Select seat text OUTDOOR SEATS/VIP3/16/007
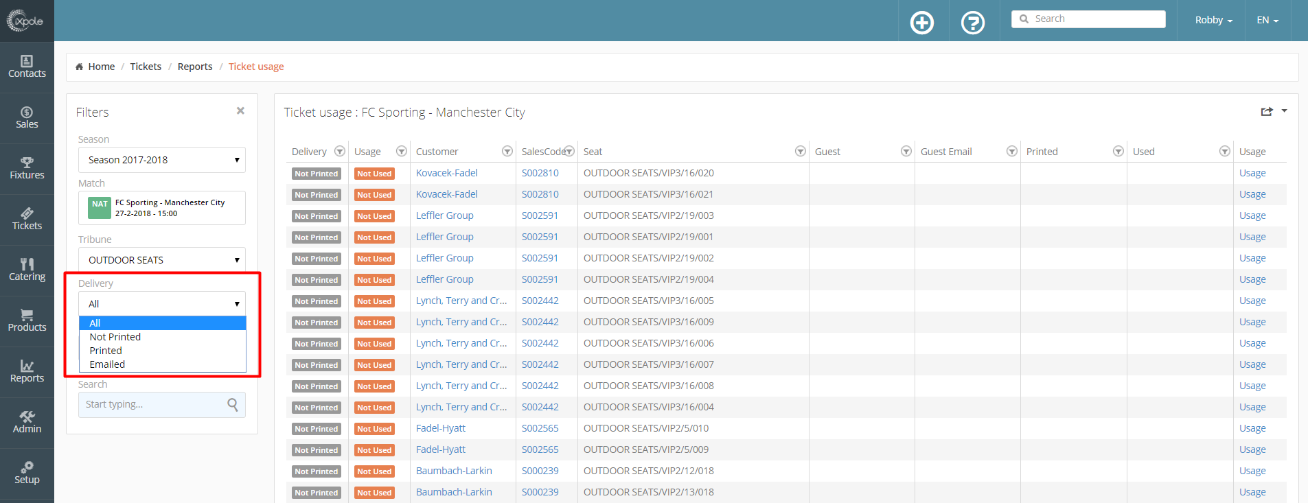 click(x=649, y=364)
